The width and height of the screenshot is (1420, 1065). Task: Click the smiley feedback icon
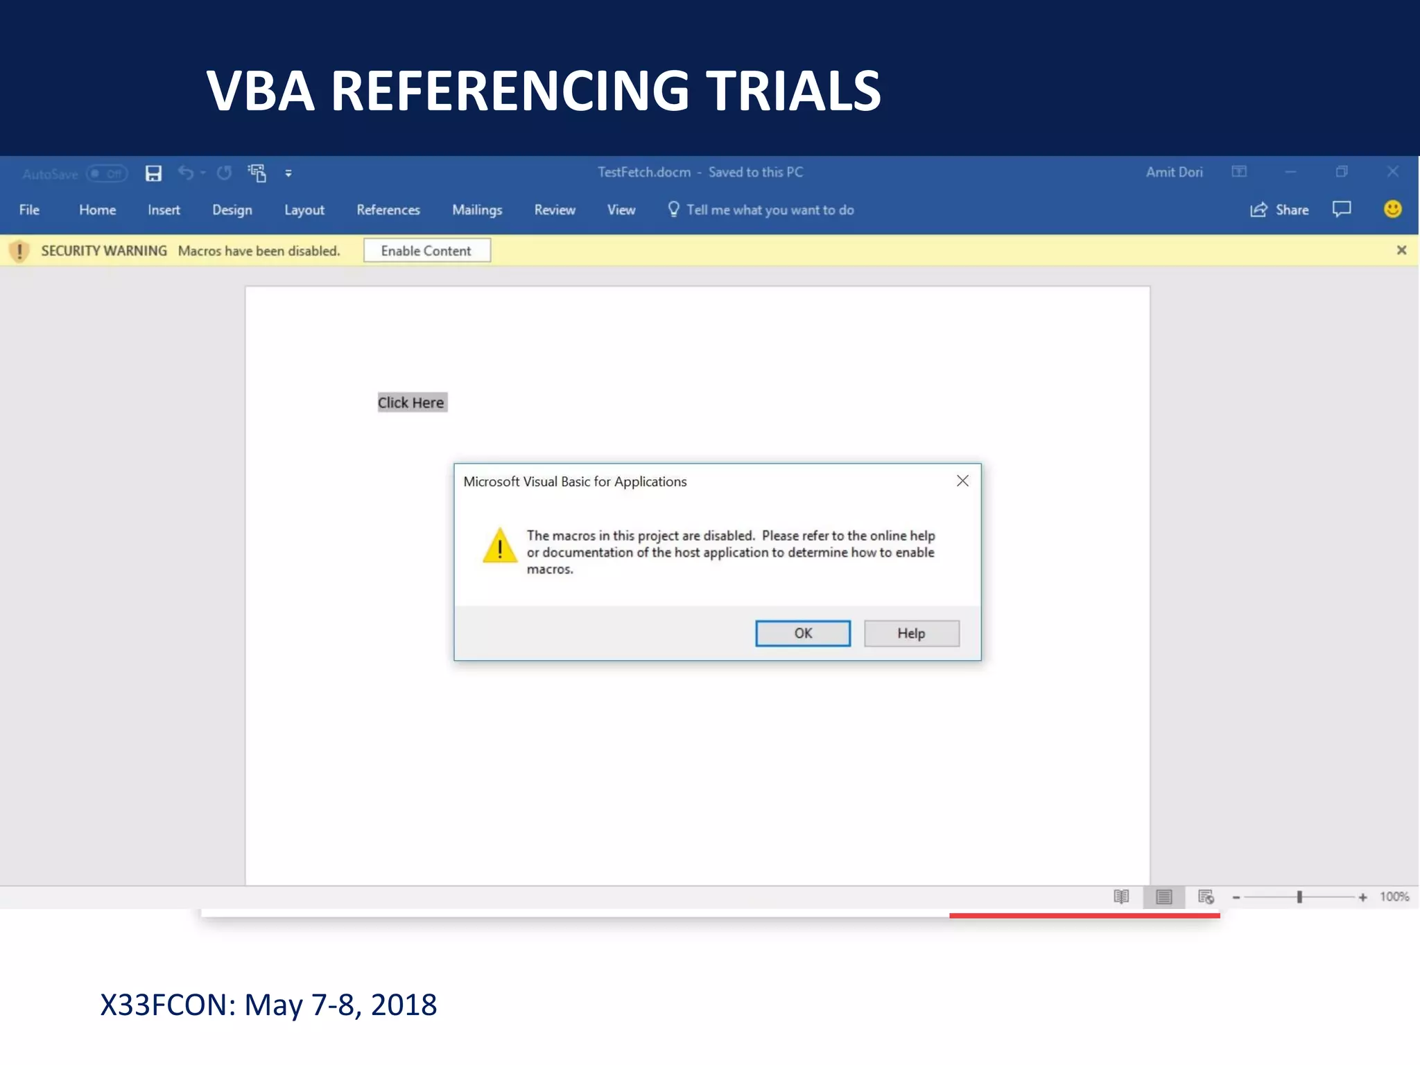click(x=1392, y=209)
